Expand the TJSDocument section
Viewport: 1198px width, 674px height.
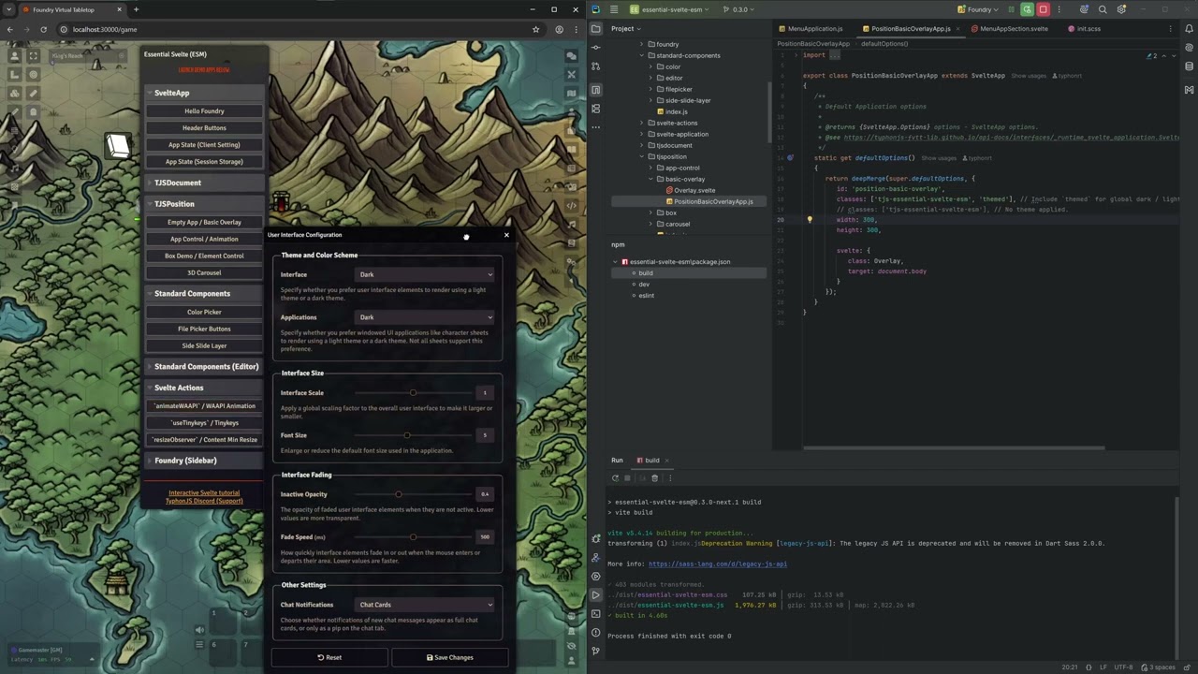[x=204, y=183]
